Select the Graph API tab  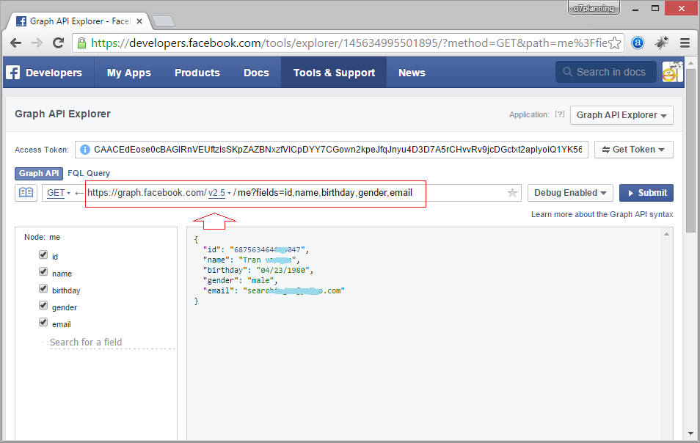tap(39, 173)
